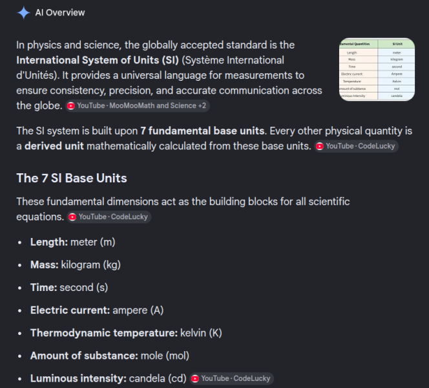
Task: Click the bold 'derived unit' term
Action: (x=54, y=146)
